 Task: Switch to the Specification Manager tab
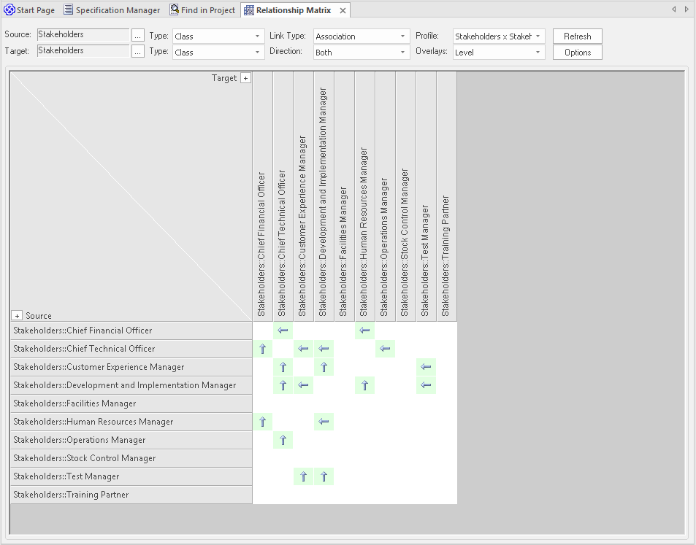[112, 10]
